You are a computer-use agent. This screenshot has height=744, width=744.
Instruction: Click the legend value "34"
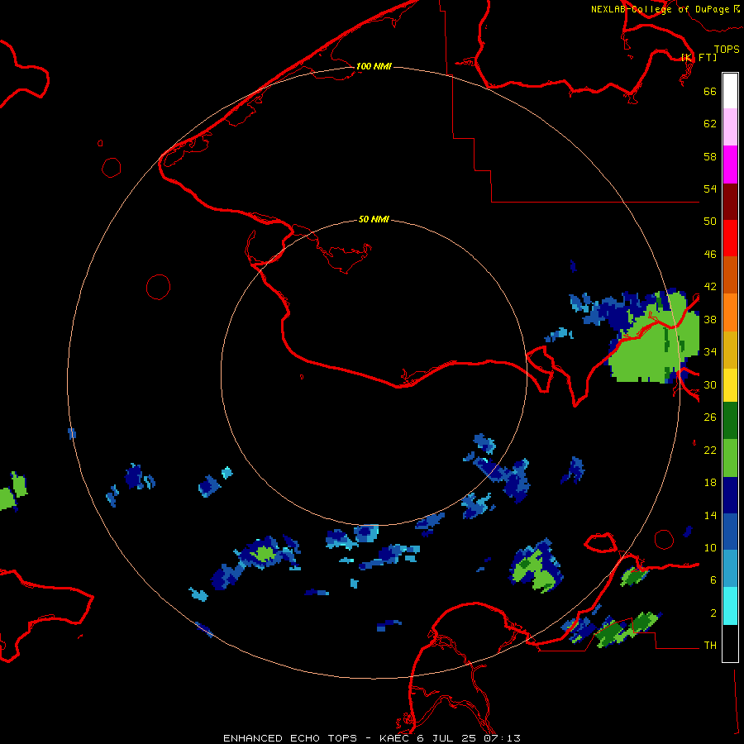710,352
